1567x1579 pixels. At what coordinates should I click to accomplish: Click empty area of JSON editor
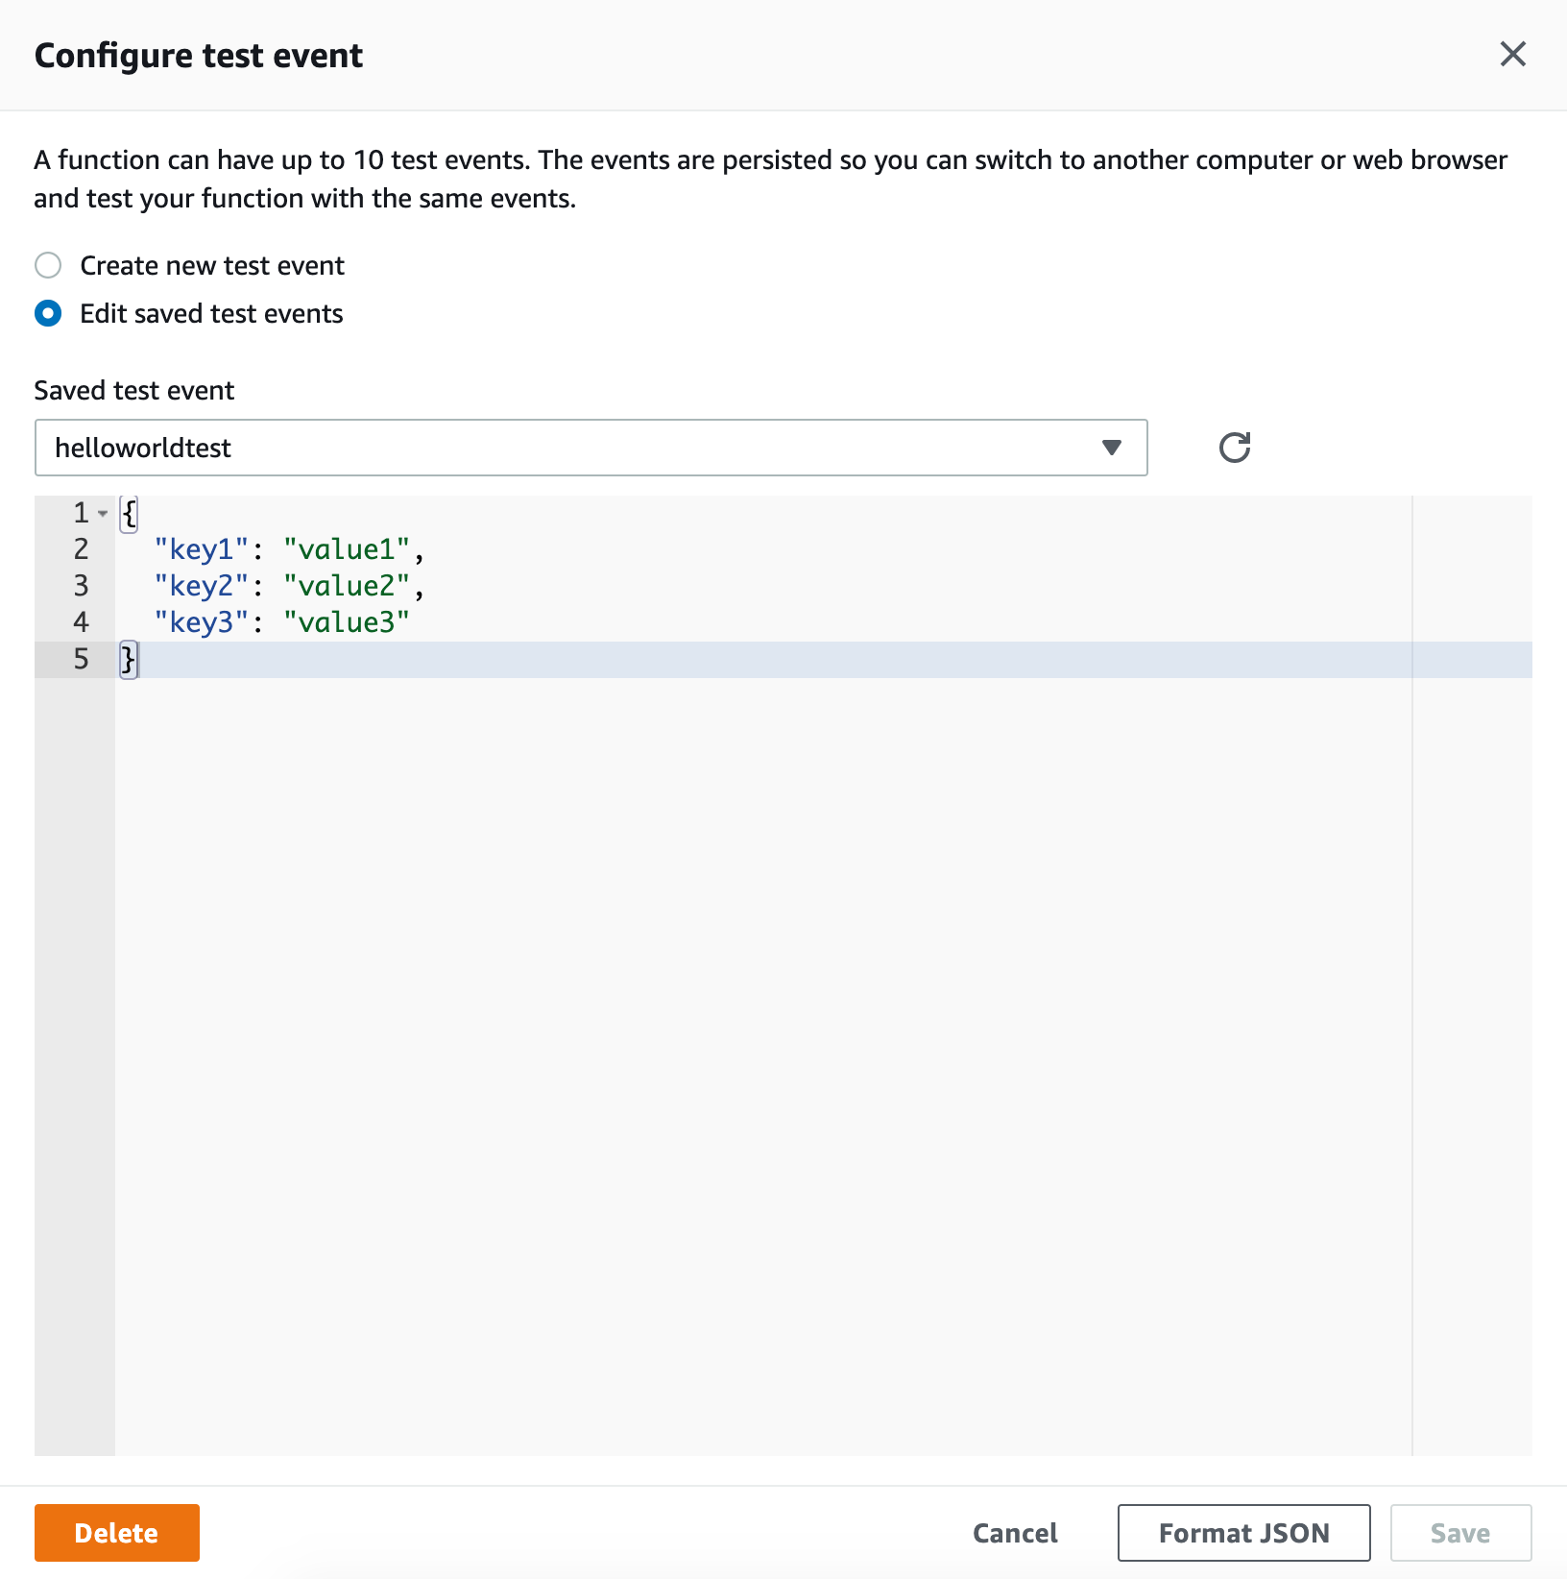pyautogui.click(x=759, y=1057)
